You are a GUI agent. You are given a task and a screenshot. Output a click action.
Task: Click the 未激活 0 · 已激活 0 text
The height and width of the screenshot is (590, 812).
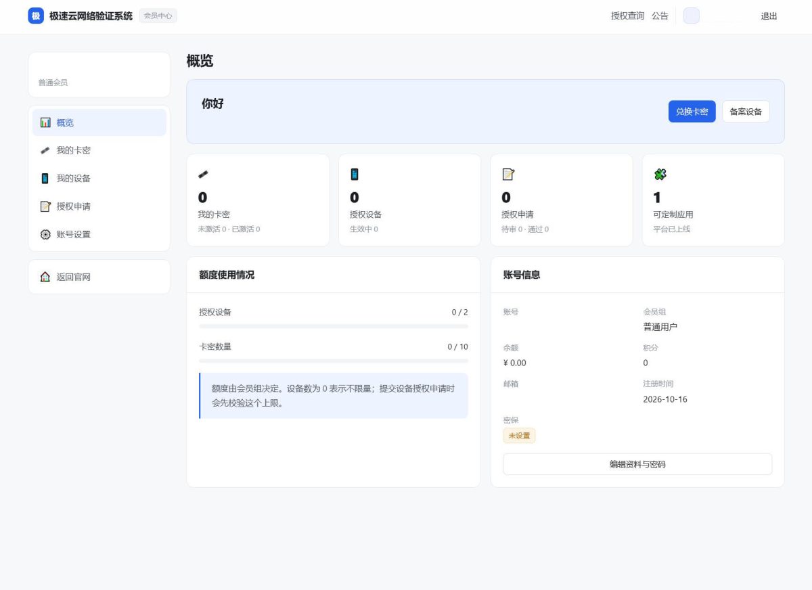229,229
